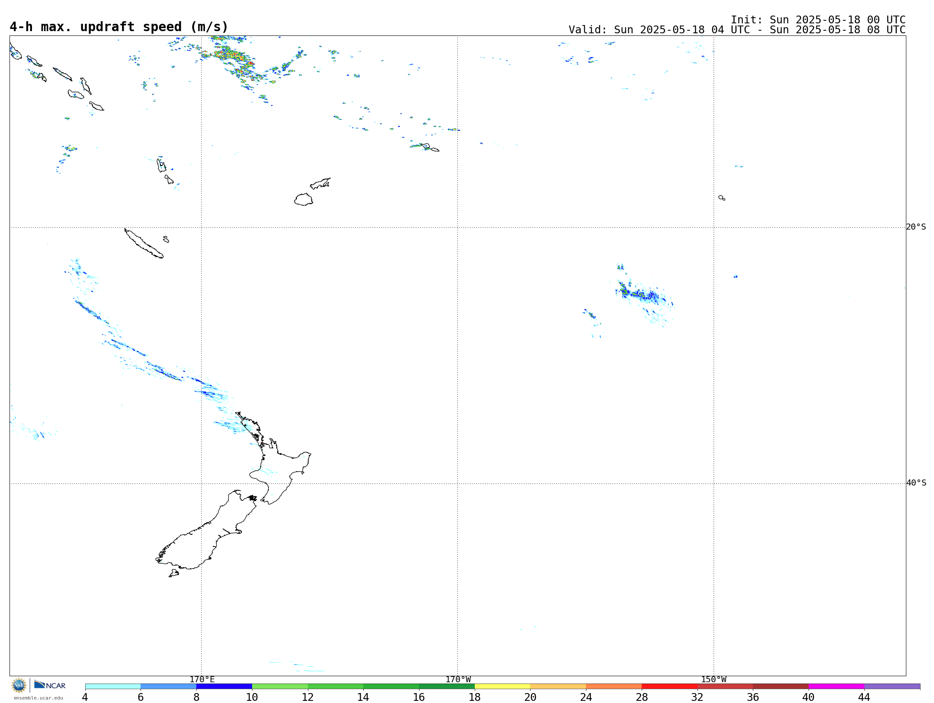934x703 pixels.
Task: Click the NCAR logo
Action: point(50,685)
